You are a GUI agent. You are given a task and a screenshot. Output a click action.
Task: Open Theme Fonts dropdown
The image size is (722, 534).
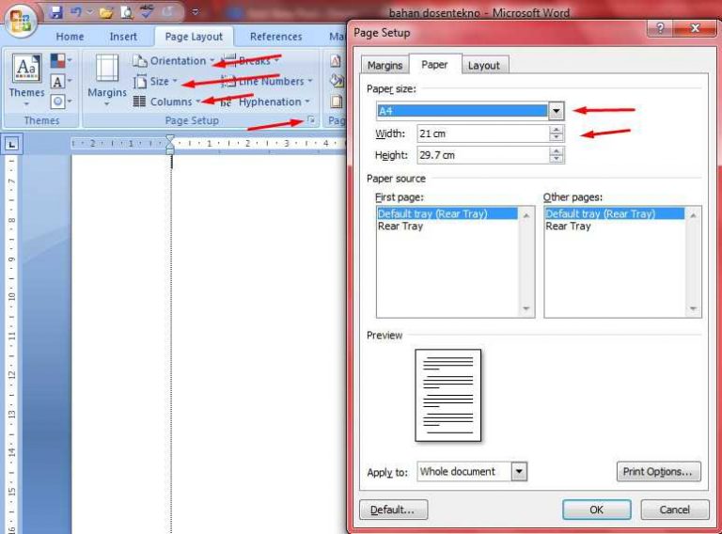(61, 82)
